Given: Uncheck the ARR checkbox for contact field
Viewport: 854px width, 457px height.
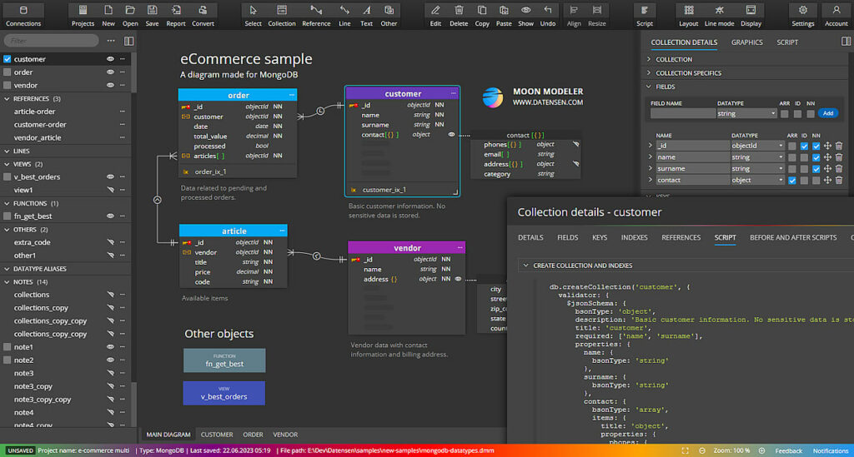Looking at the screenshot, I should point(792,181).
